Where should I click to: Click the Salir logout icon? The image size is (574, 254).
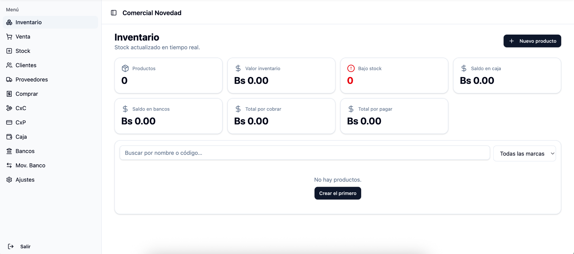tap(11, 247)
